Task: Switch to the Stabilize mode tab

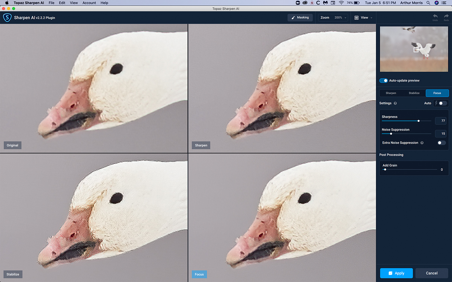Action: point(414,93)
